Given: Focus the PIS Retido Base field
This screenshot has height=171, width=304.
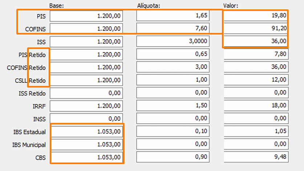Looking at the screenshot, I should [x=86, y=55].
